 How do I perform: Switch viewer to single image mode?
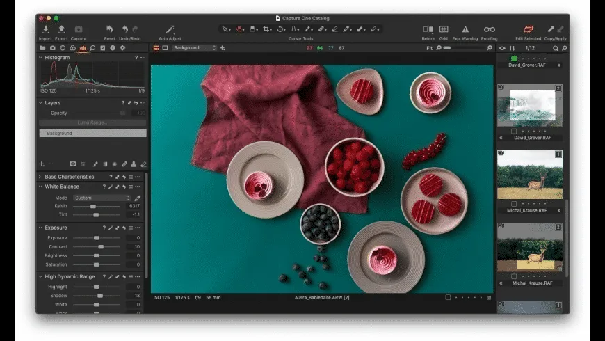pyautogui.click(x=165, y=48)
